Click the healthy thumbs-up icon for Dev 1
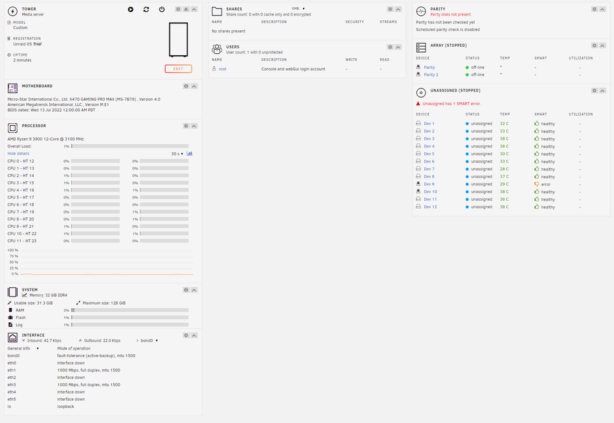Image resolution: width=614 pixels, height=423 pixels. point(537,123)
